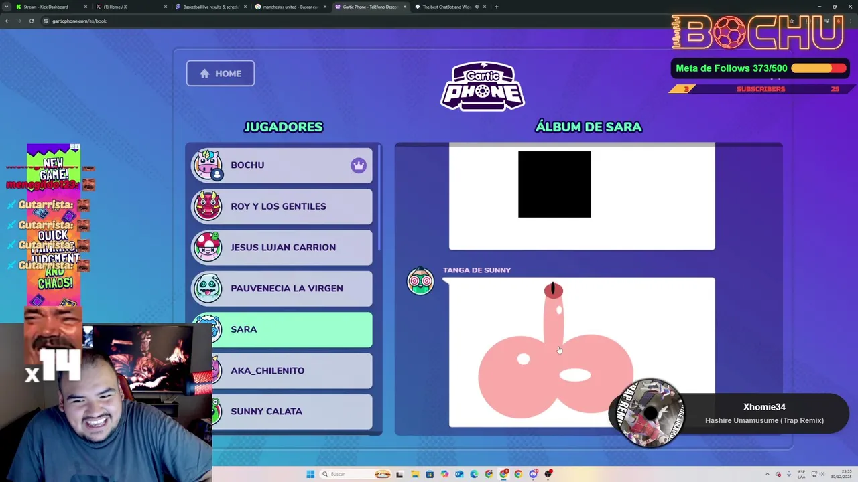Mute audio icon on the ChatBot tab
The width and height of the screenshot is (858, 482).
[x=477, y=7]
